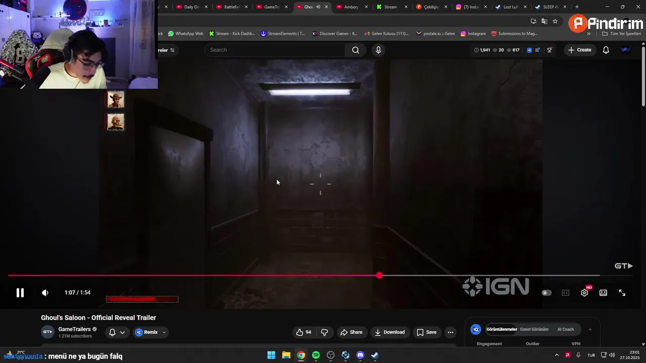Open the Tüm Yer İşaretleri folder
This screenshot has height=363, width=646.
click(621, 34)
